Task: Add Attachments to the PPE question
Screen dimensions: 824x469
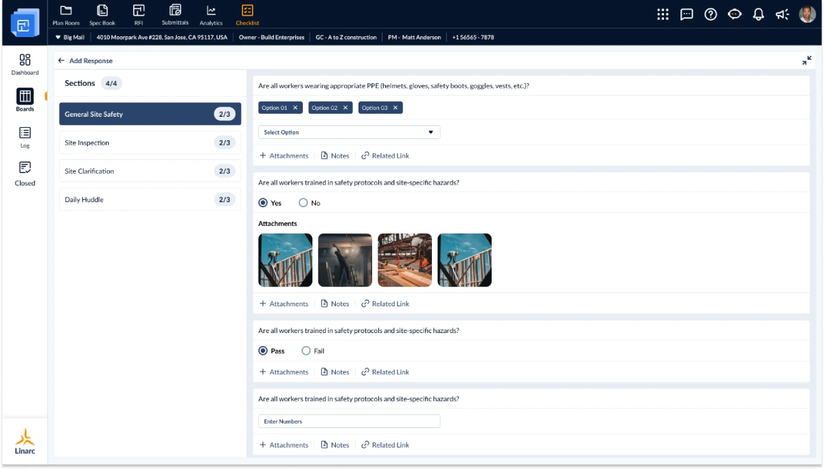Action: click(284, 156)
